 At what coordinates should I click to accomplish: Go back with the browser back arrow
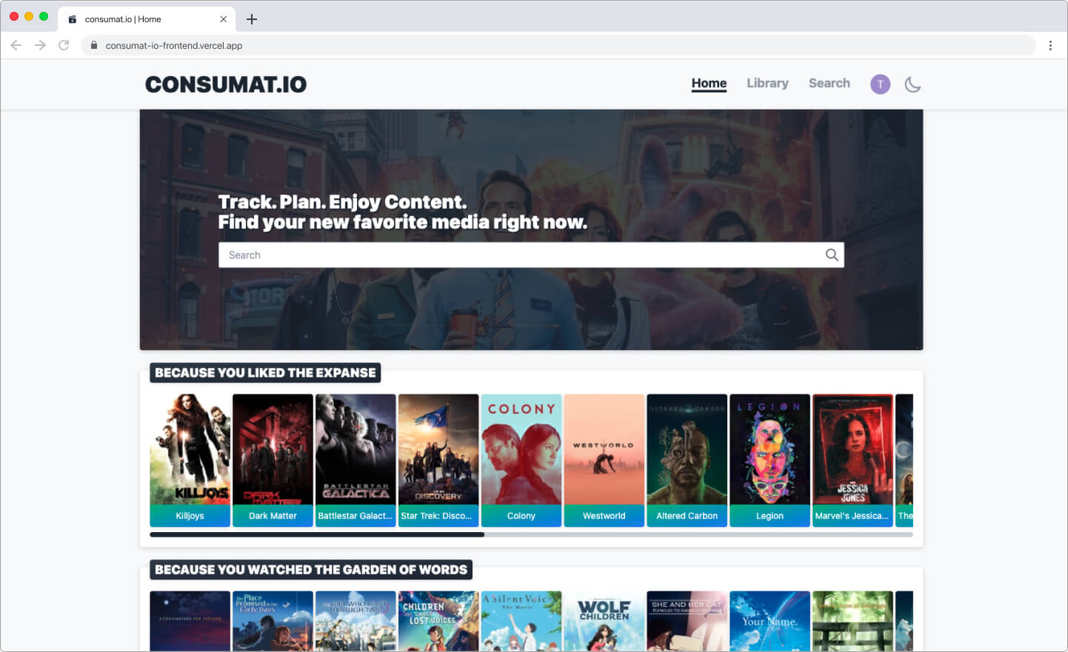point(16,45)
